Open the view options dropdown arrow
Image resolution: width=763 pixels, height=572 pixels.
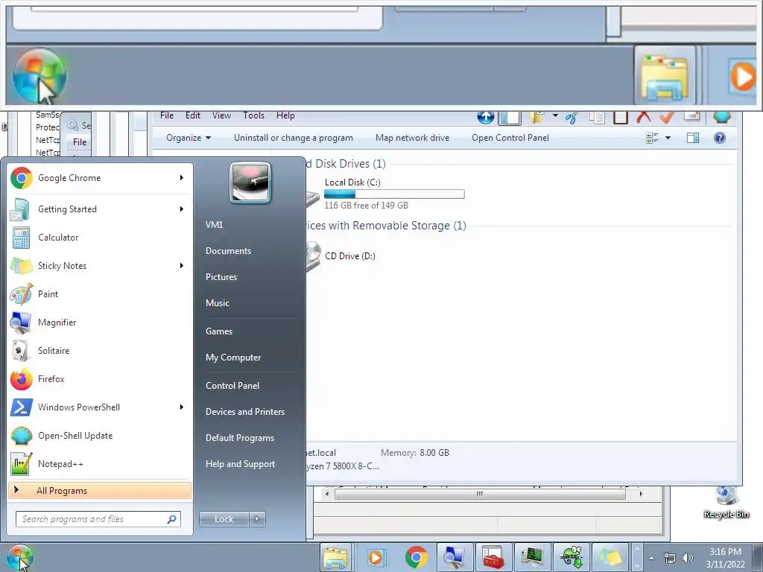[668, 138]
